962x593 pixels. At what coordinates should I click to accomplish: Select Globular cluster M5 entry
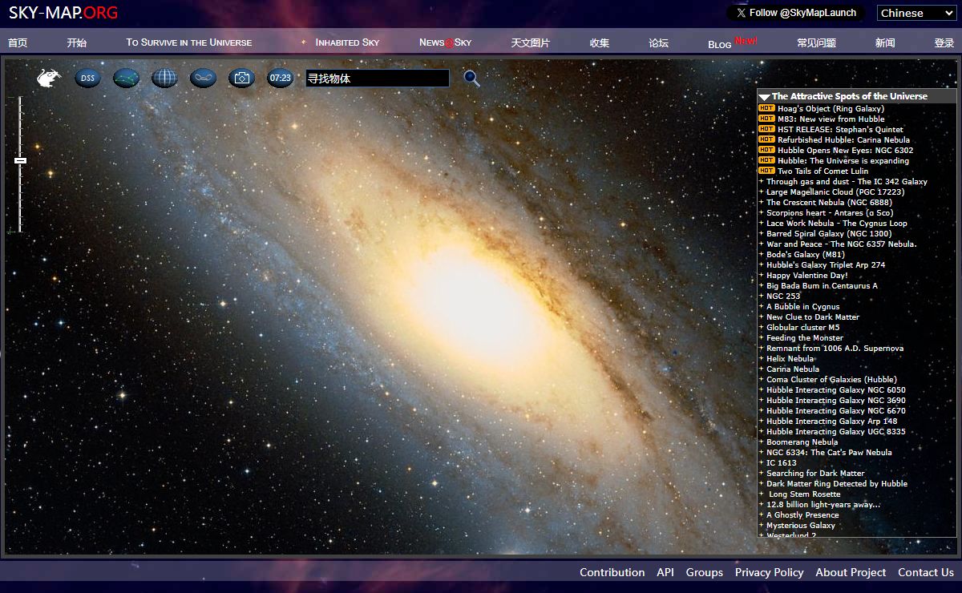[803, 327]
